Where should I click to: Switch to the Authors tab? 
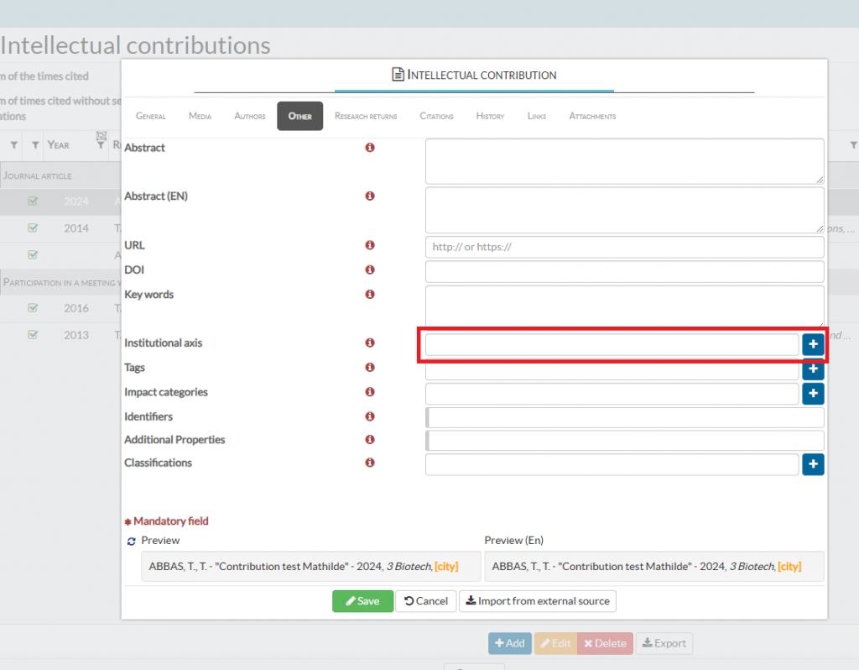(x=250, y=116)
